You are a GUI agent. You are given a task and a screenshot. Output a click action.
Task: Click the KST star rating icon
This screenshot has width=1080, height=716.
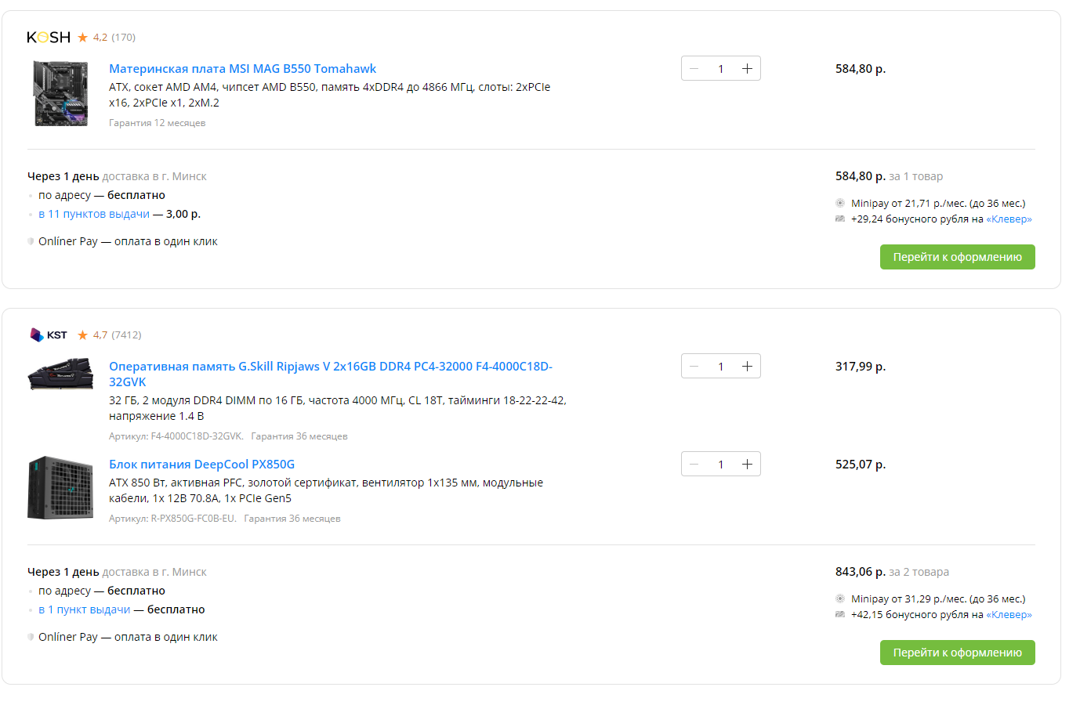(x=82, y=335)
